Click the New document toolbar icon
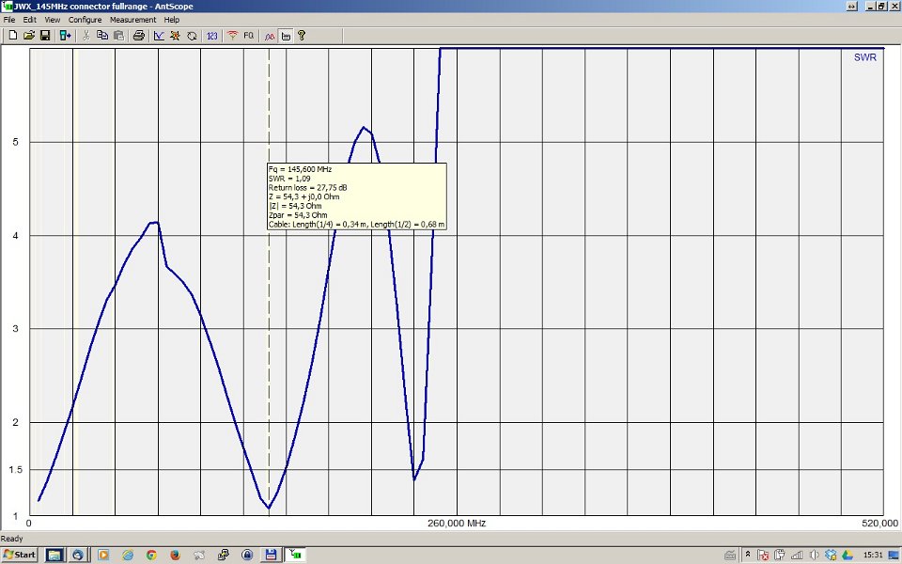Viewport: 902px width, 564px height. tap(13, 36)
